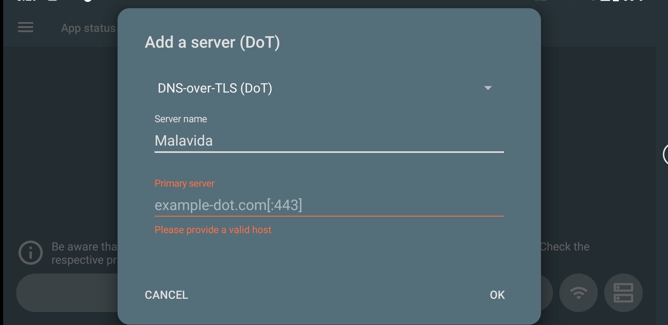This screenshot has height=325, width=668.
Task: Open the DNS-over-TLS (DoT) combo box
Action: pos(325,88)
